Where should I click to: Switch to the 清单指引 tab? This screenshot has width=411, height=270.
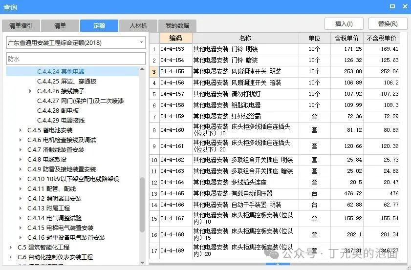tap(21, 26)
